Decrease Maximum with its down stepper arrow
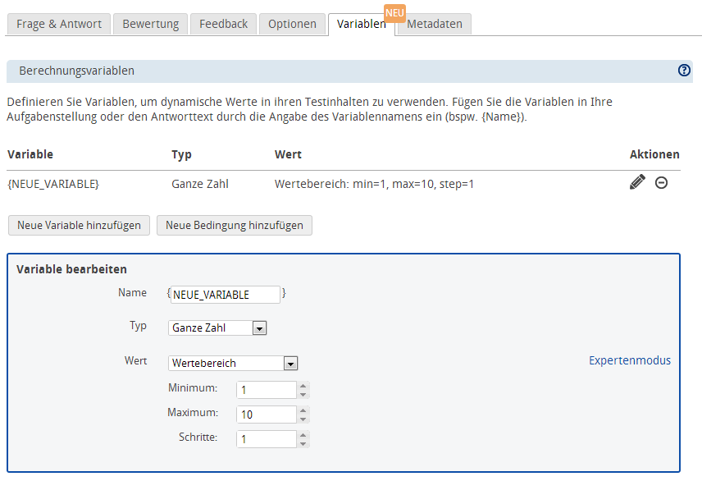702x481 pixels. point(302,418)
